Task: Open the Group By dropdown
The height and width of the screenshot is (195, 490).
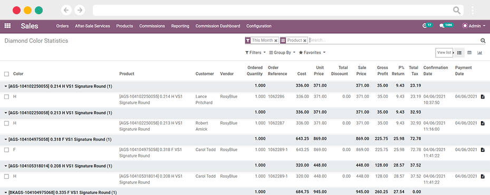Action: (x=282, y=53)
